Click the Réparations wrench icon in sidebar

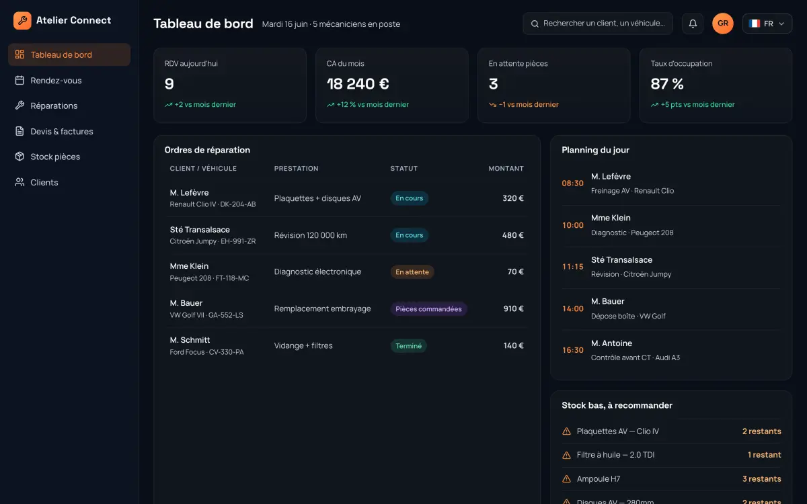pos(20,106)
